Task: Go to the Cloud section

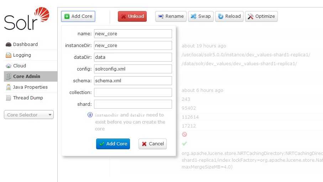Action: click(x=31, y=66)
